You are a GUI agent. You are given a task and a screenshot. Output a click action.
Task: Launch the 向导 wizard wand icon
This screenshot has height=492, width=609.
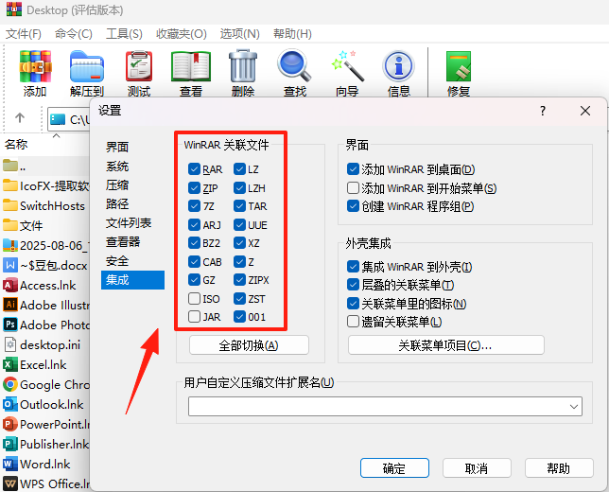click(x=347, y=66)
